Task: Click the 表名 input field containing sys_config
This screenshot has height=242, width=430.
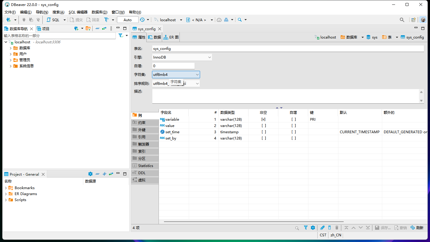Action: pyautogui.click(x=288, y=48)
